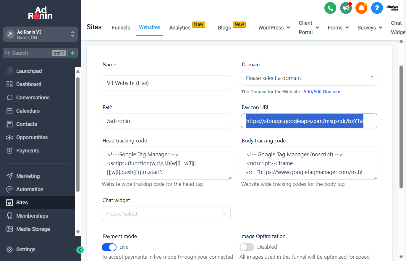Switch to the Analytics tab
The height and width of the screenshot is (261, 406).
180,27
